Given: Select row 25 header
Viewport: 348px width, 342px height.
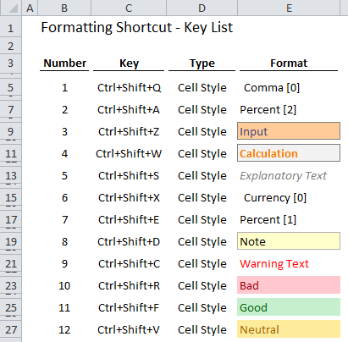Looking at the screenshot, I should coord(11,307).
